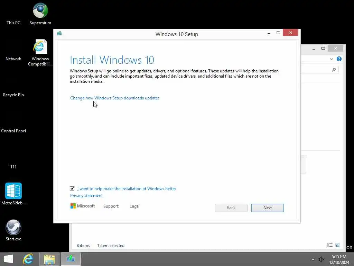Image resolution: width=354 pixels, height=266 pixels.
Task: Show hidden tray icons arrow
Action: [313, 259]
